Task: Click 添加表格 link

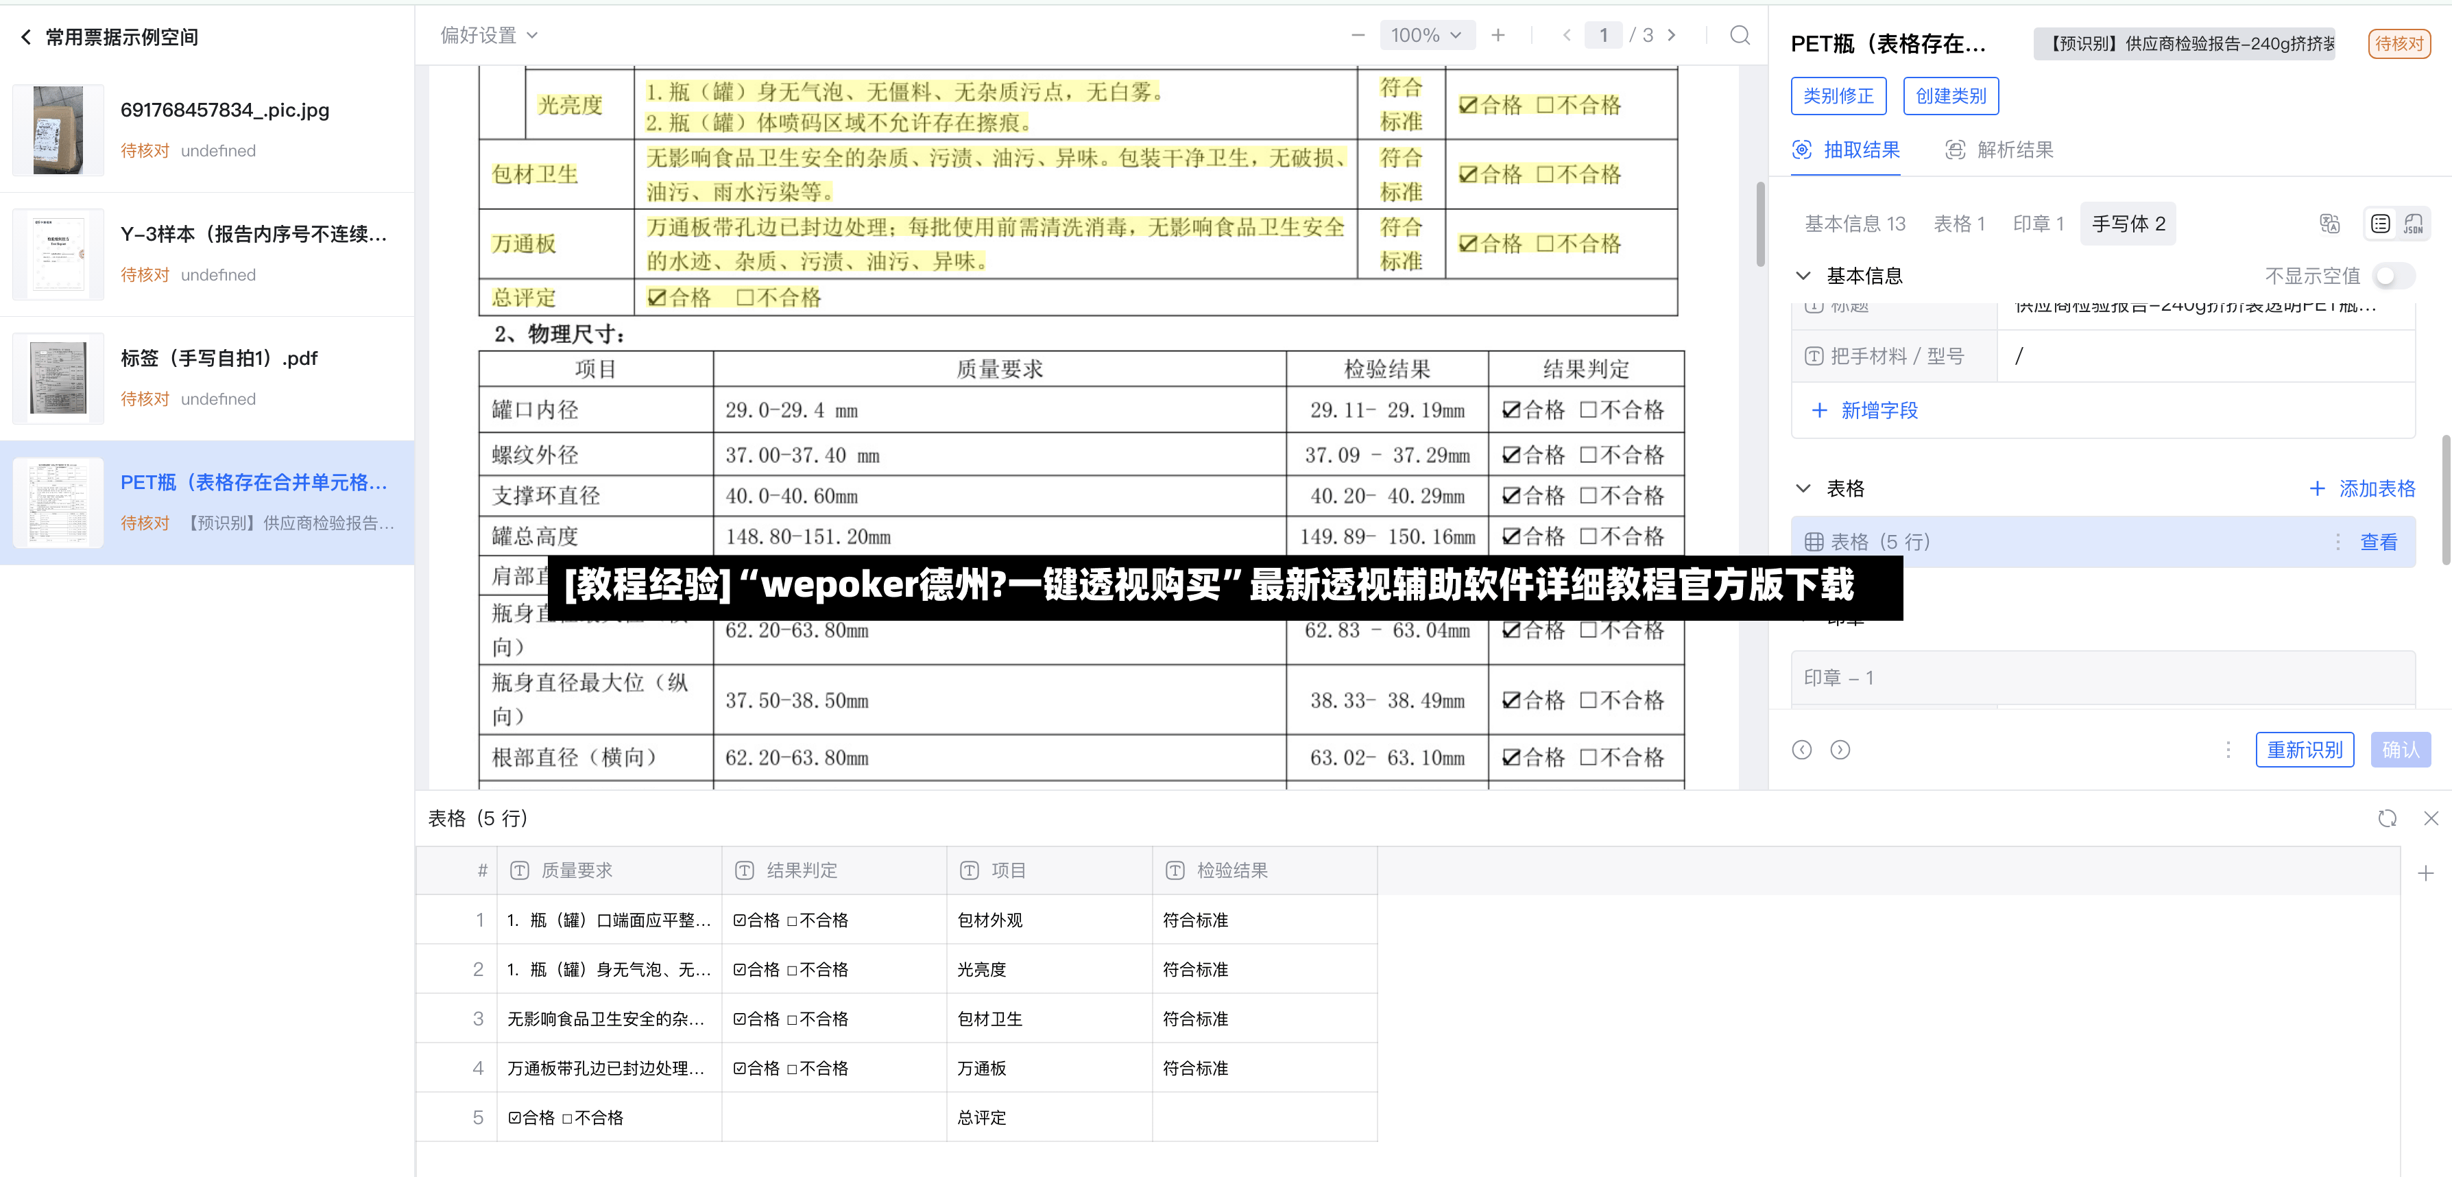Action: (2363, 488)
